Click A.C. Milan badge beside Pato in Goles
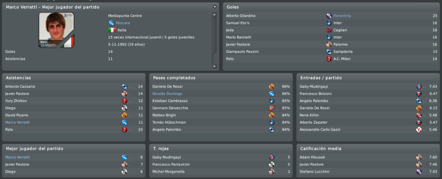The image size is (442, 179). click(x=329, y=59)
